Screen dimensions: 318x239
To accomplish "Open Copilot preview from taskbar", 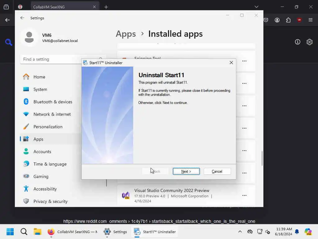I will [308, 232].
